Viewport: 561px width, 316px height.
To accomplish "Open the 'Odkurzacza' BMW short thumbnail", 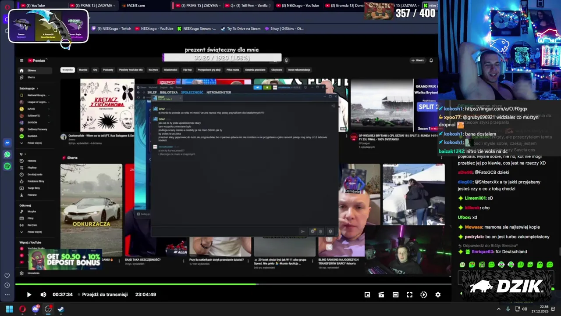I will (91, 210).
